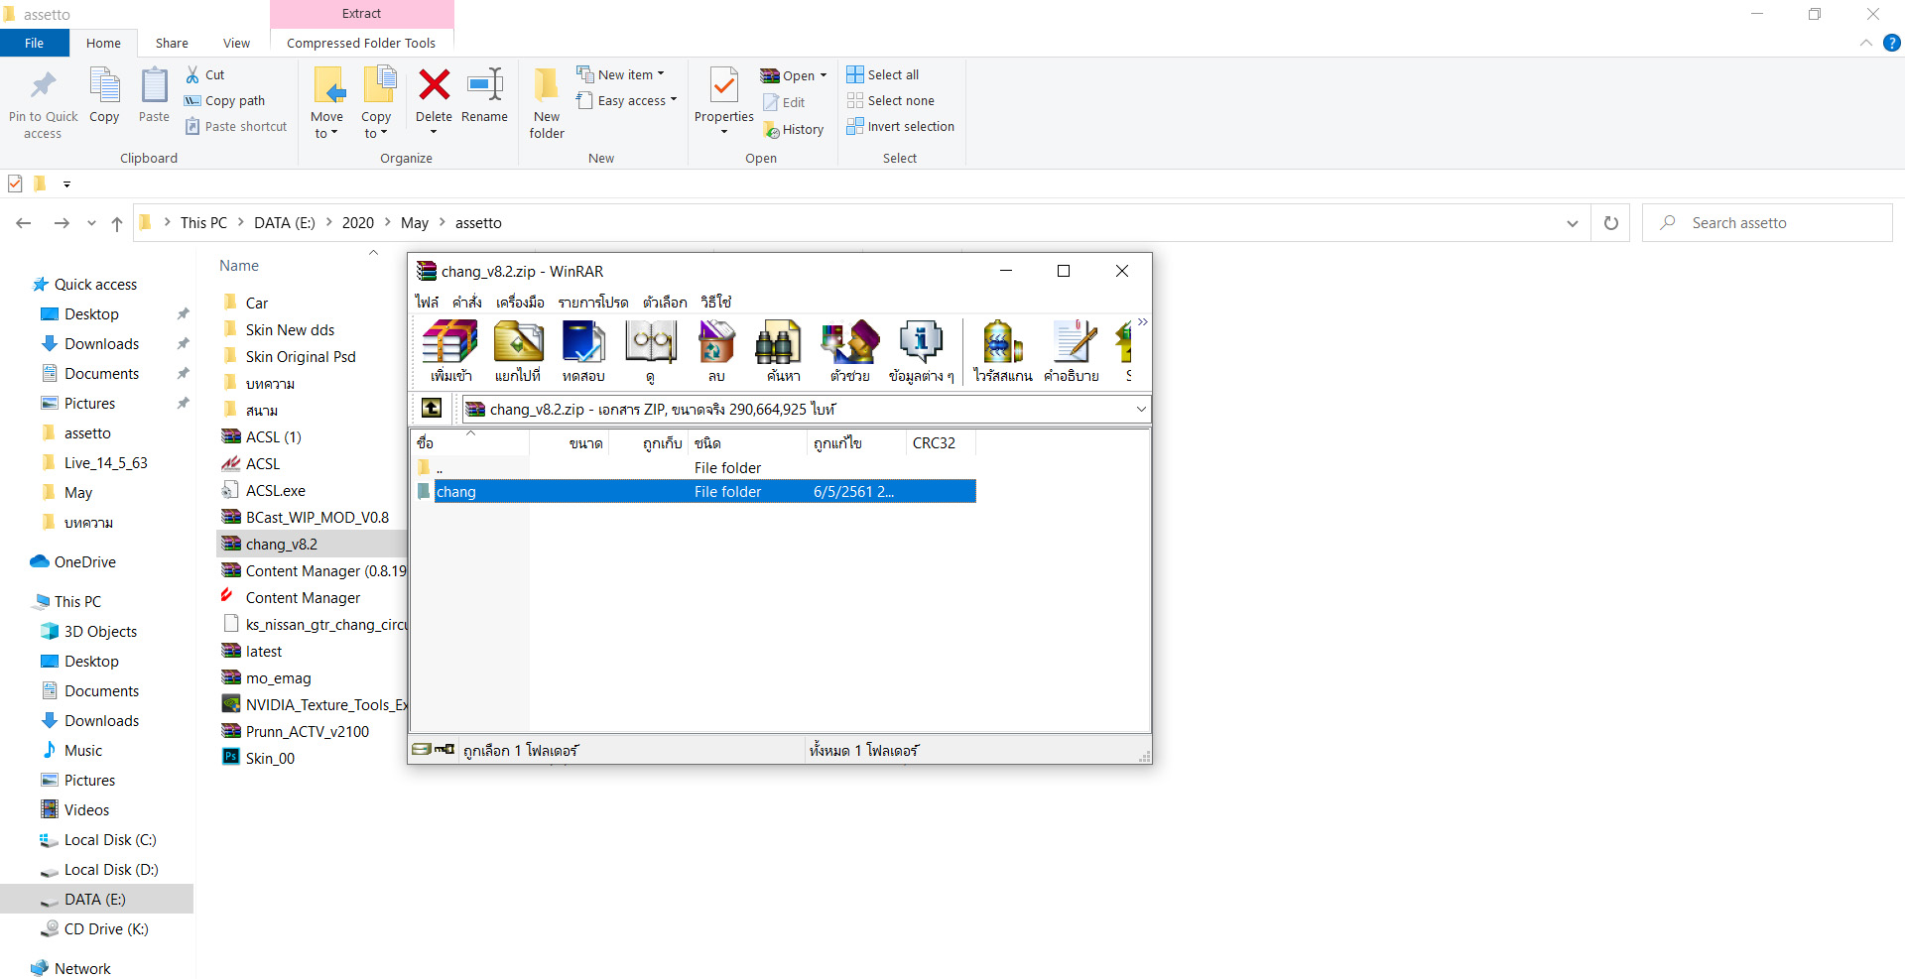Click the Up one level arrow

click(117, 223)
